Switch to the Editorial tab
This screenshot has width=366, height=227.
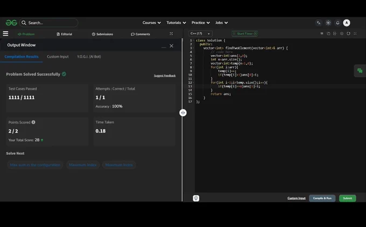tap(65, 34)
